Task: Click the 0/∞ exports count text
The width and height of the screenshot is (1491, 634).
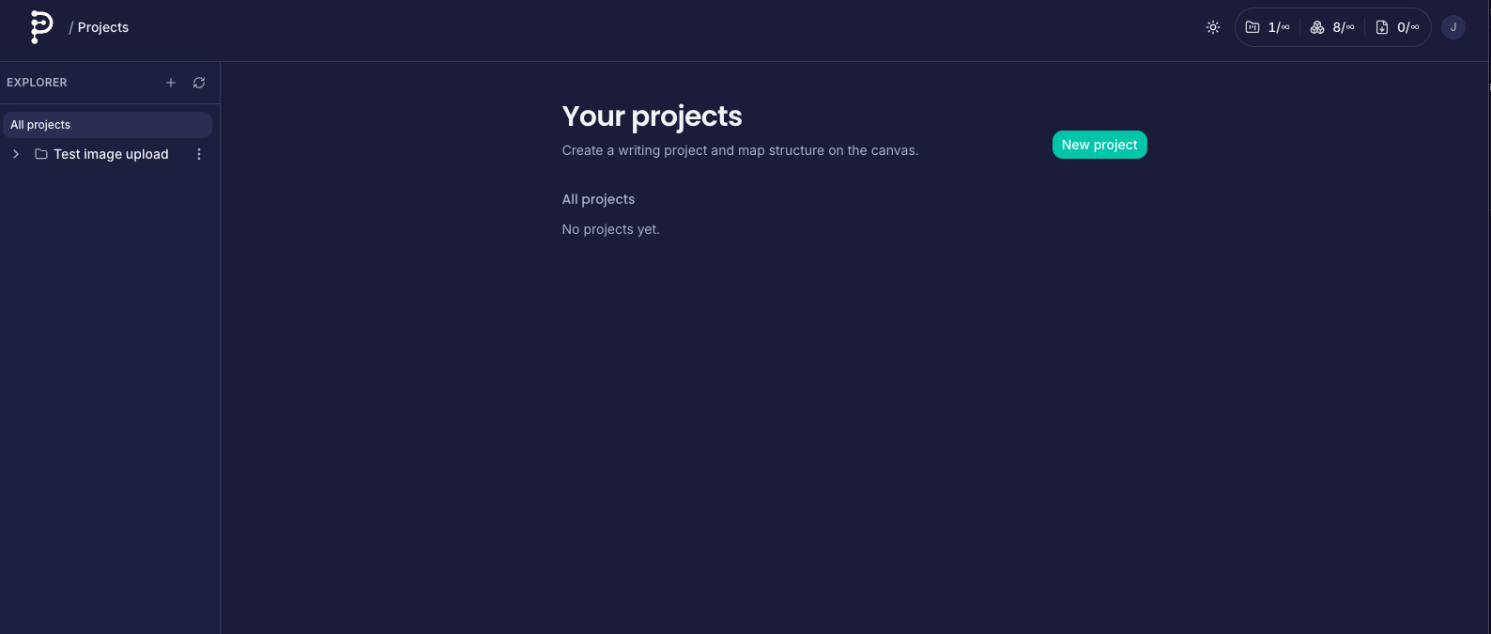Action: [1408, 27]
